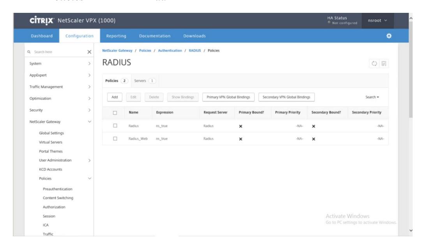422x246 pixels.
Task: Click the Search here input field
Action: coord(59,52)
